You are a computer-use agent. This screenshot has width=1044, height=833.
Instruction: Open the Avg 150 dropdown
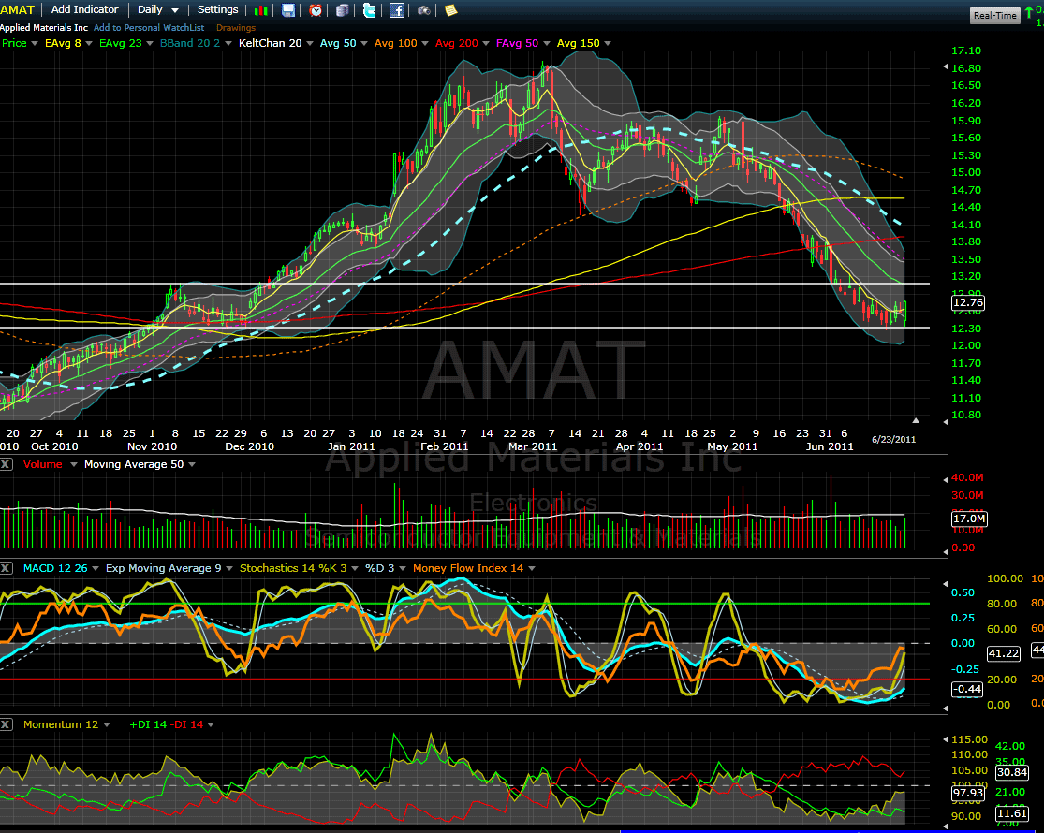point(608,44)
